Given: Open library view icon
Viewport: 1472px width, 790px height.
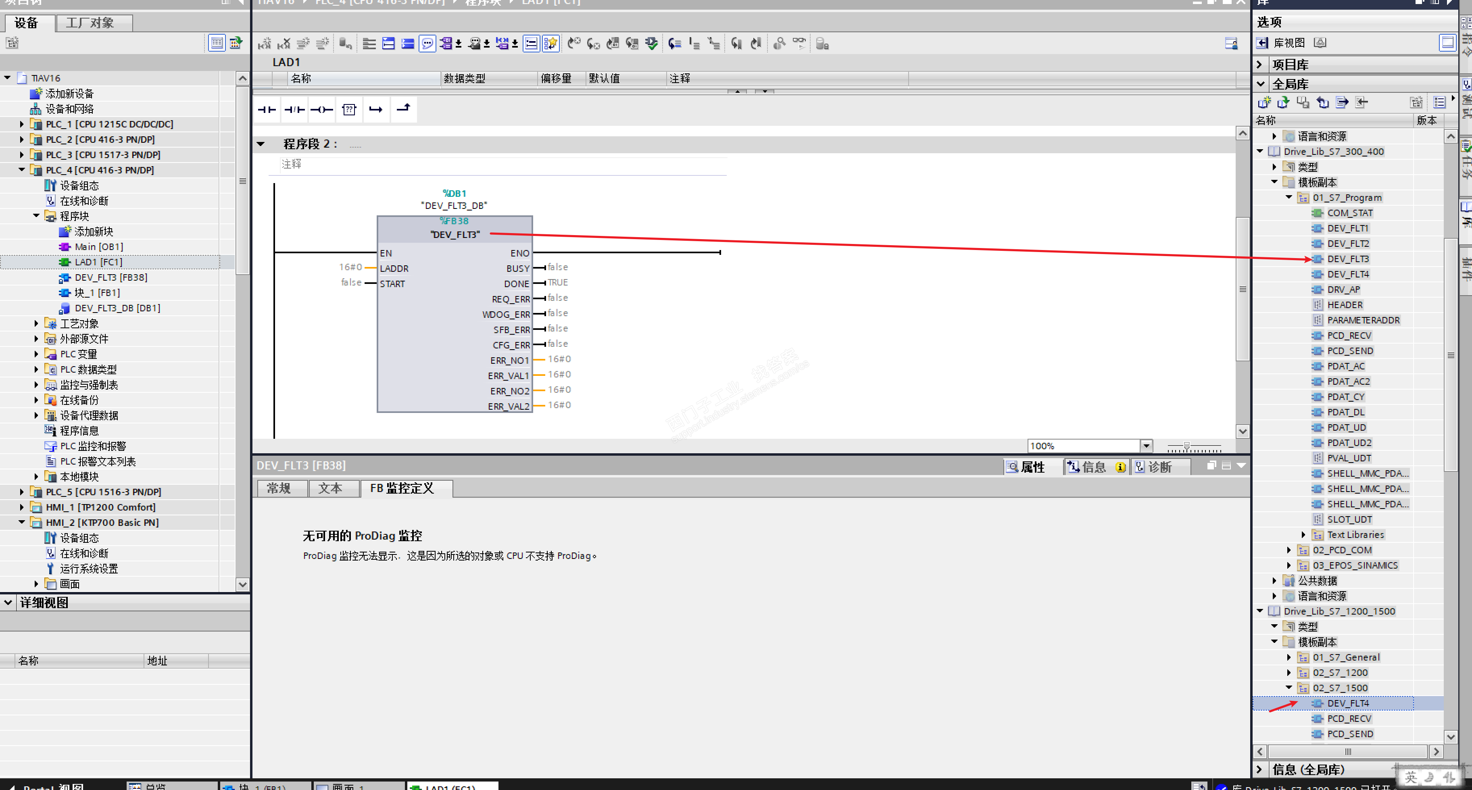Looking at the screenshot, I should 1263,43.
